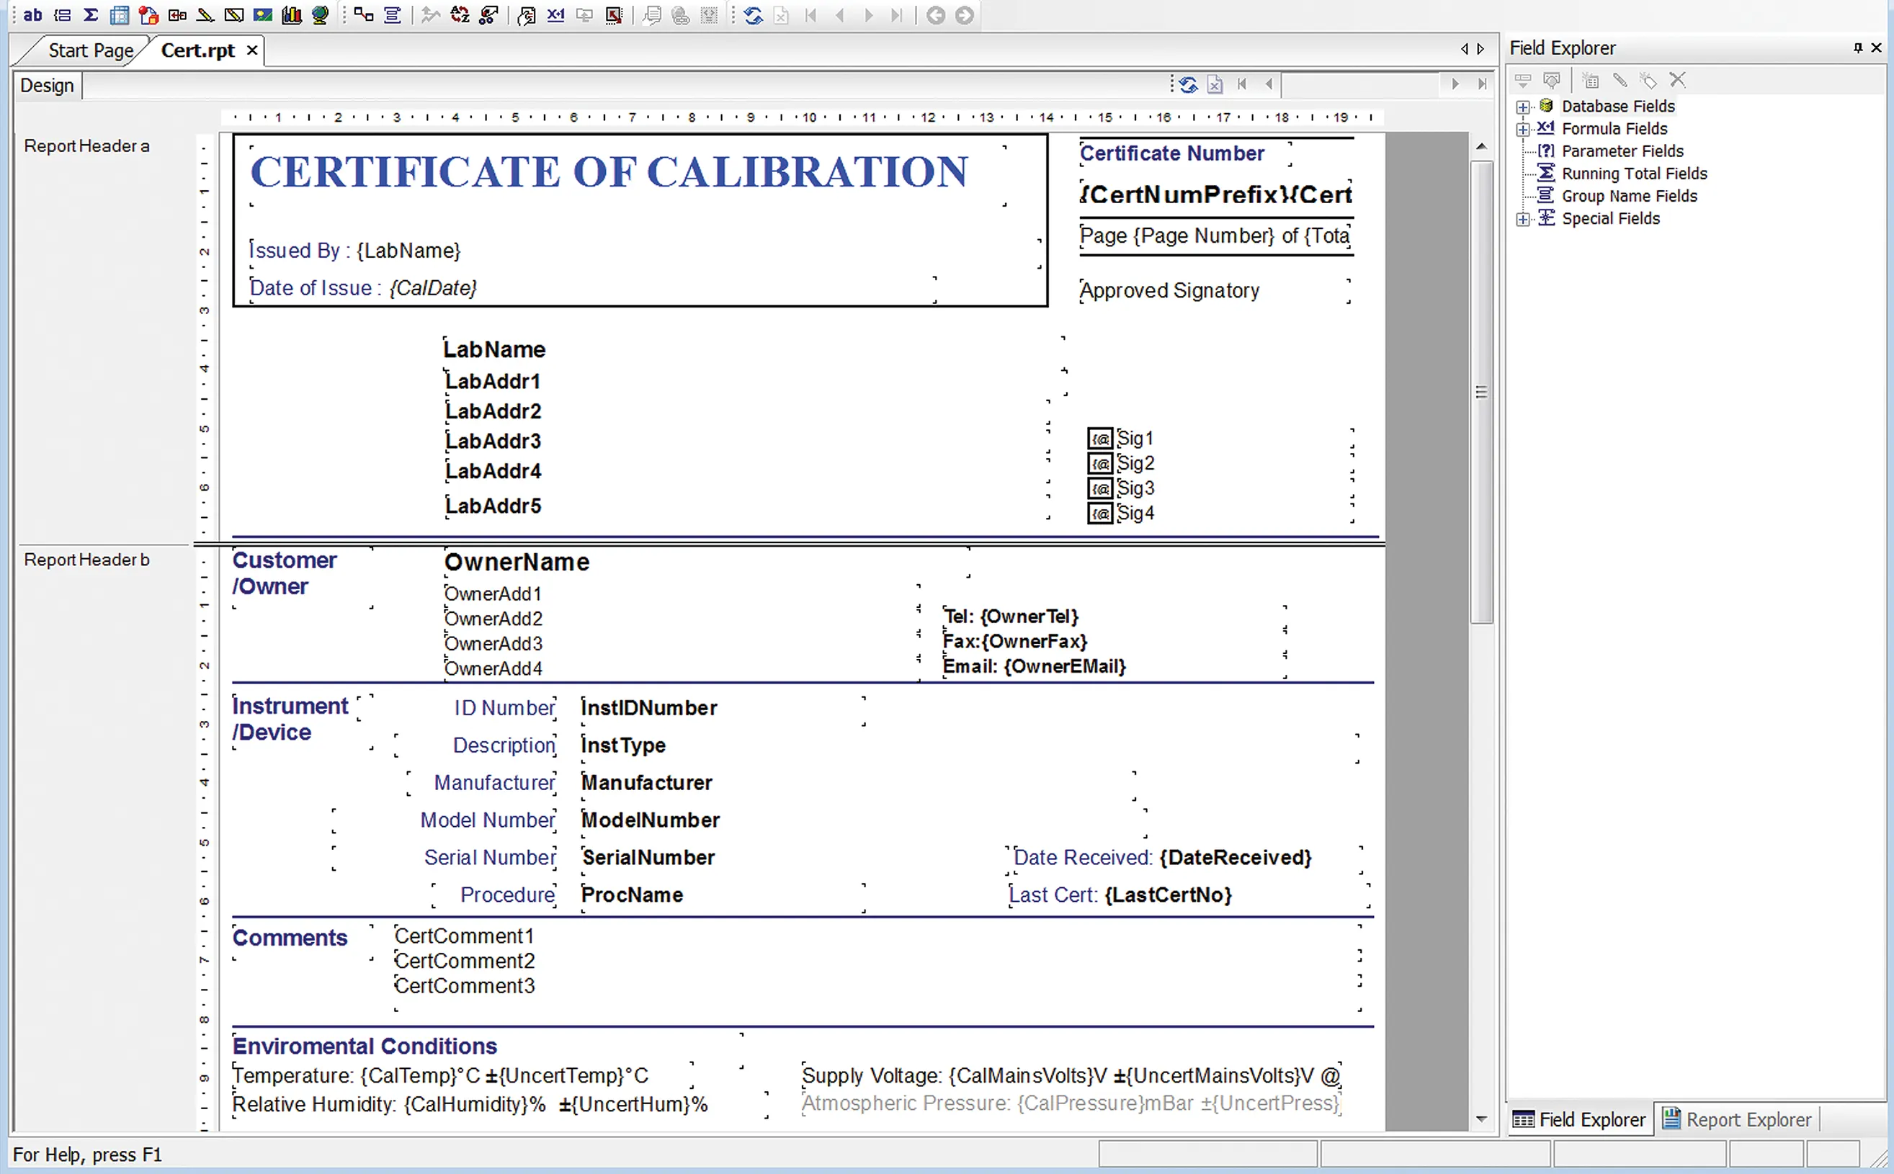
Task: Click the Insert Chart icon
Action: [292, 14]
